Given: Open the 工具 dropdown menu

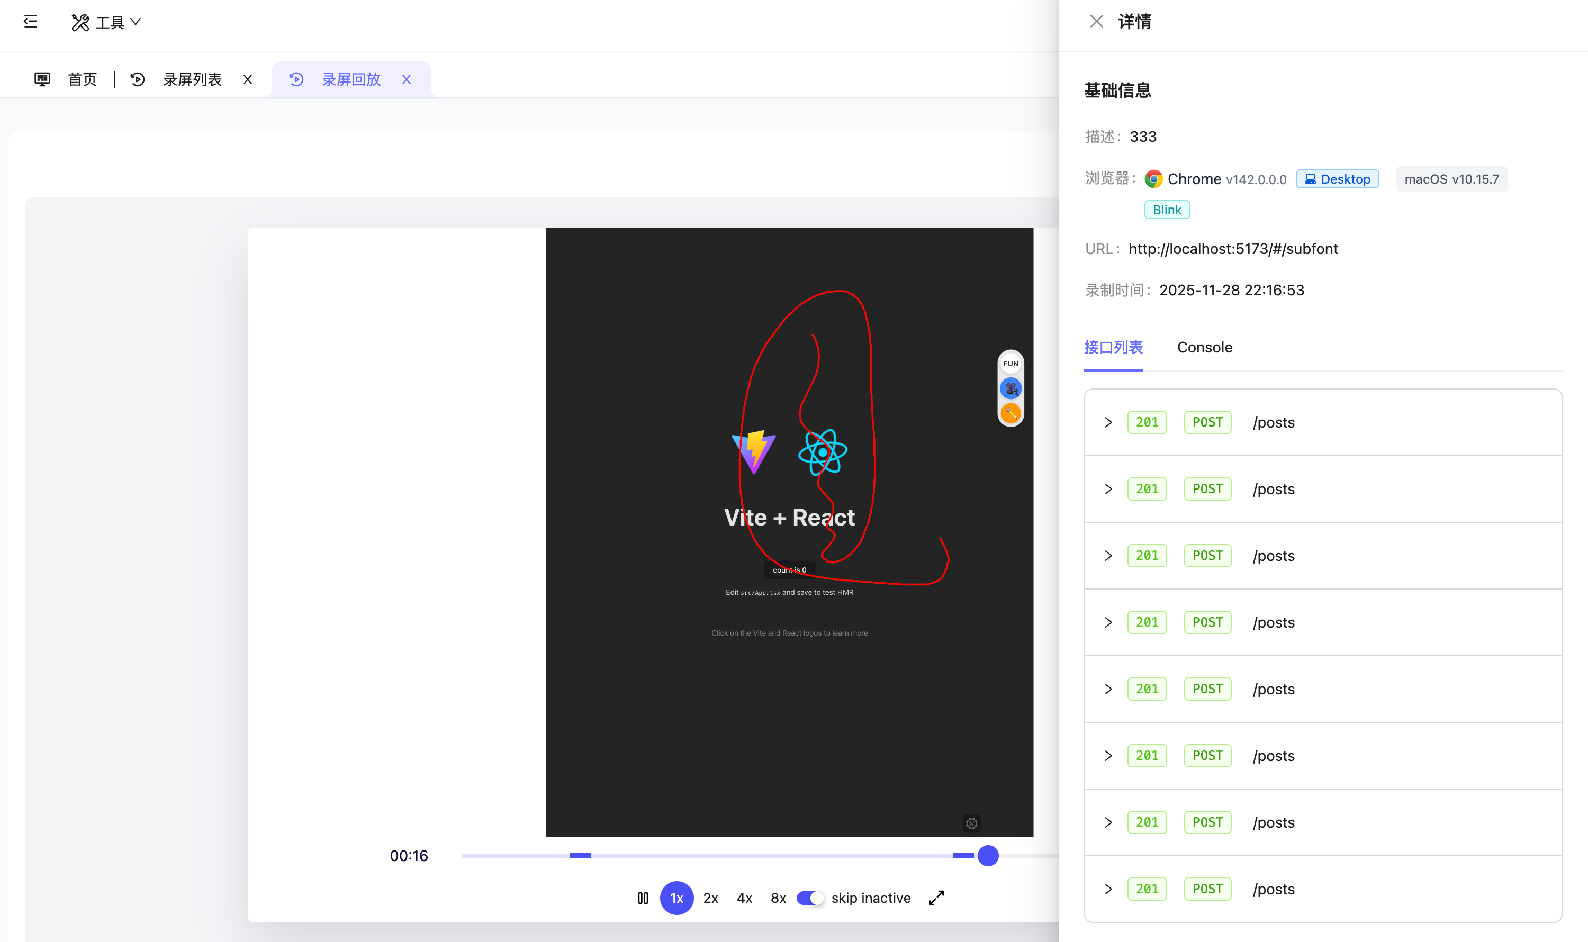Looking at the screenshot, I should [106, 22].
